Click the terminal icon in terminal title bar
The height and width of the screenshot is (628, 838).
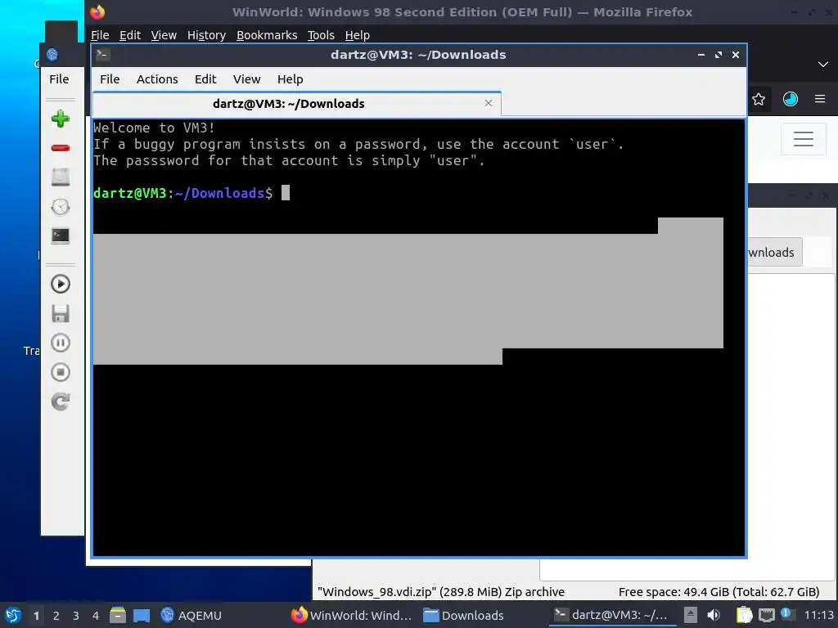click(102, 55)
